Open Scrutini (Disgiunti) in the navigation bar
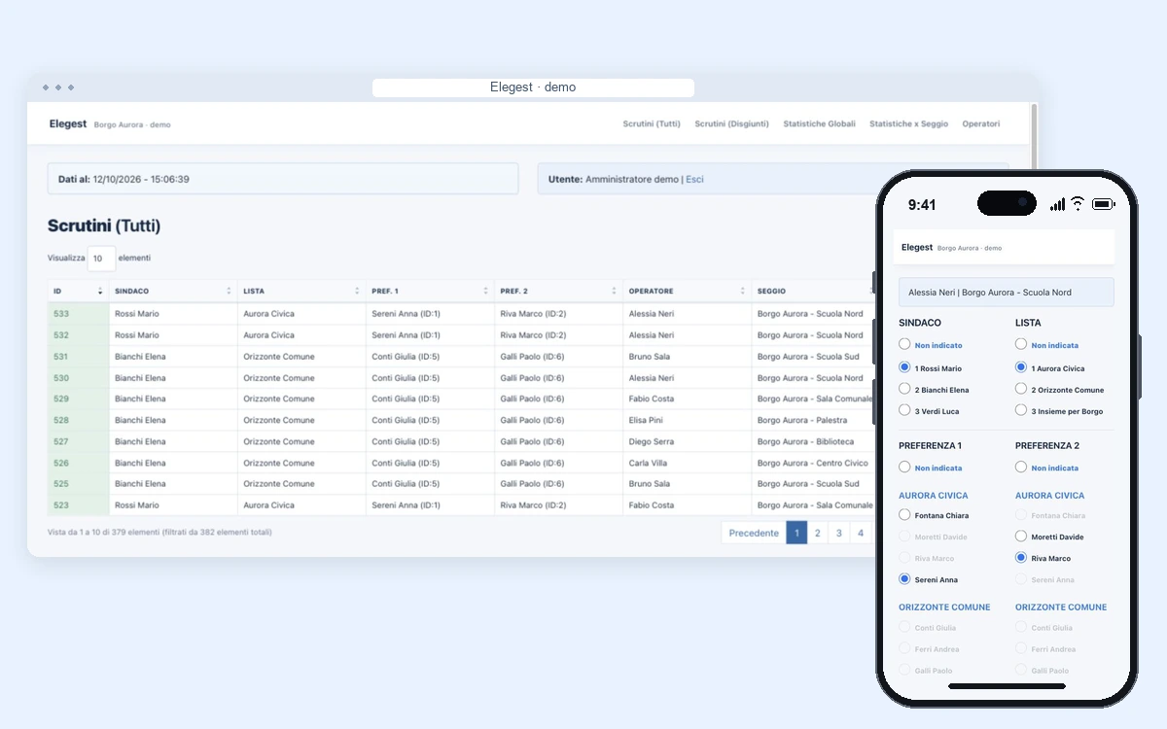Screen dimensions: 1167x729 [731, 124]
